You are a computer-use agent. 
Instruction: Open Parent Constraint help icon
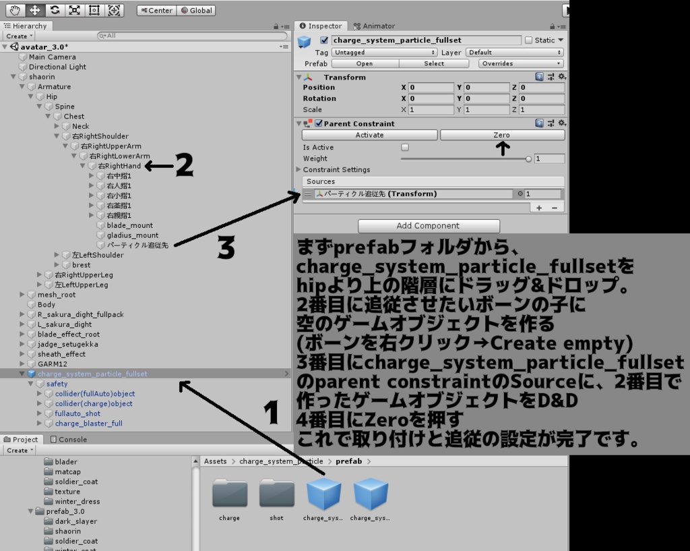click(x=539, y=123)
